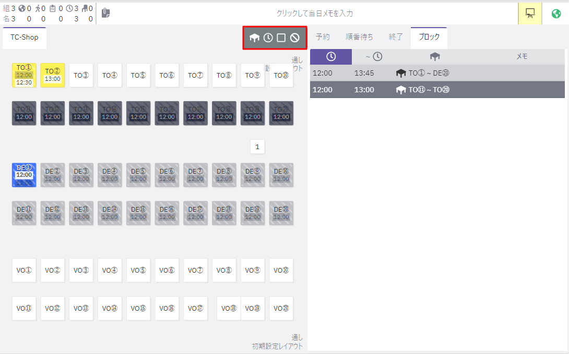Click the green globe icon
The height and width of the screenshot is (354, 569).
coord(556,13)
